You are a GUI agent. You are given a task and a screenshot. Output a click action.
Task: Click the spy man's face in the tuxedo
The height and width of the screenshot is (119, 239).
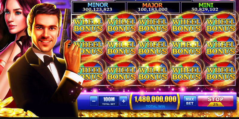pyautogui.click(x=45, y=32)
